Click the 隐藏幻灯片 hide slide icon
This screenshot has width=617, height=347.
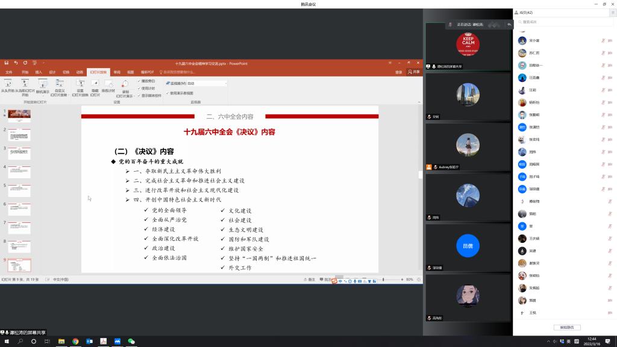click(x=95, y=84)
